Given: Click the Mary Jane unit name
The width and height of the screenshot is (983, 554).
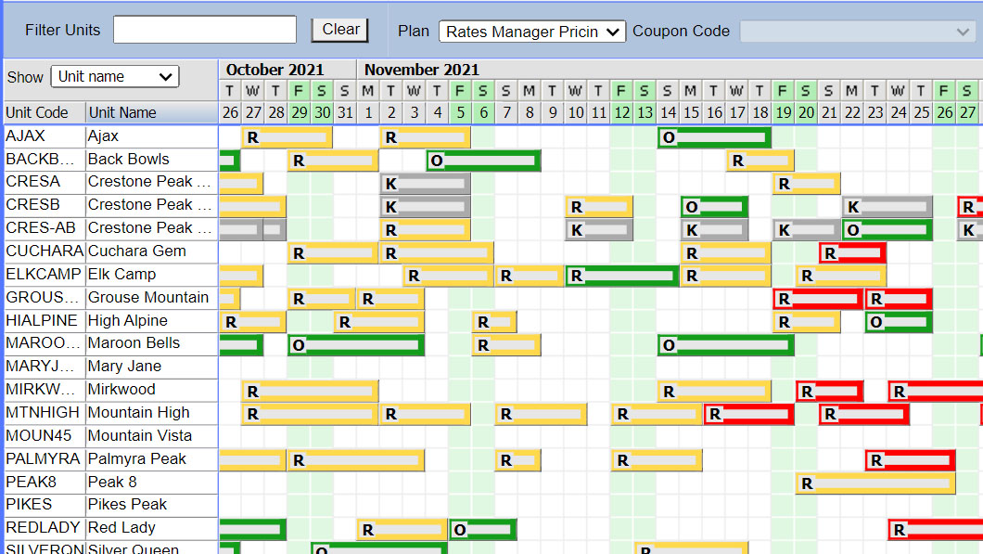Looking at the screenshot, I should coord(124,366).
